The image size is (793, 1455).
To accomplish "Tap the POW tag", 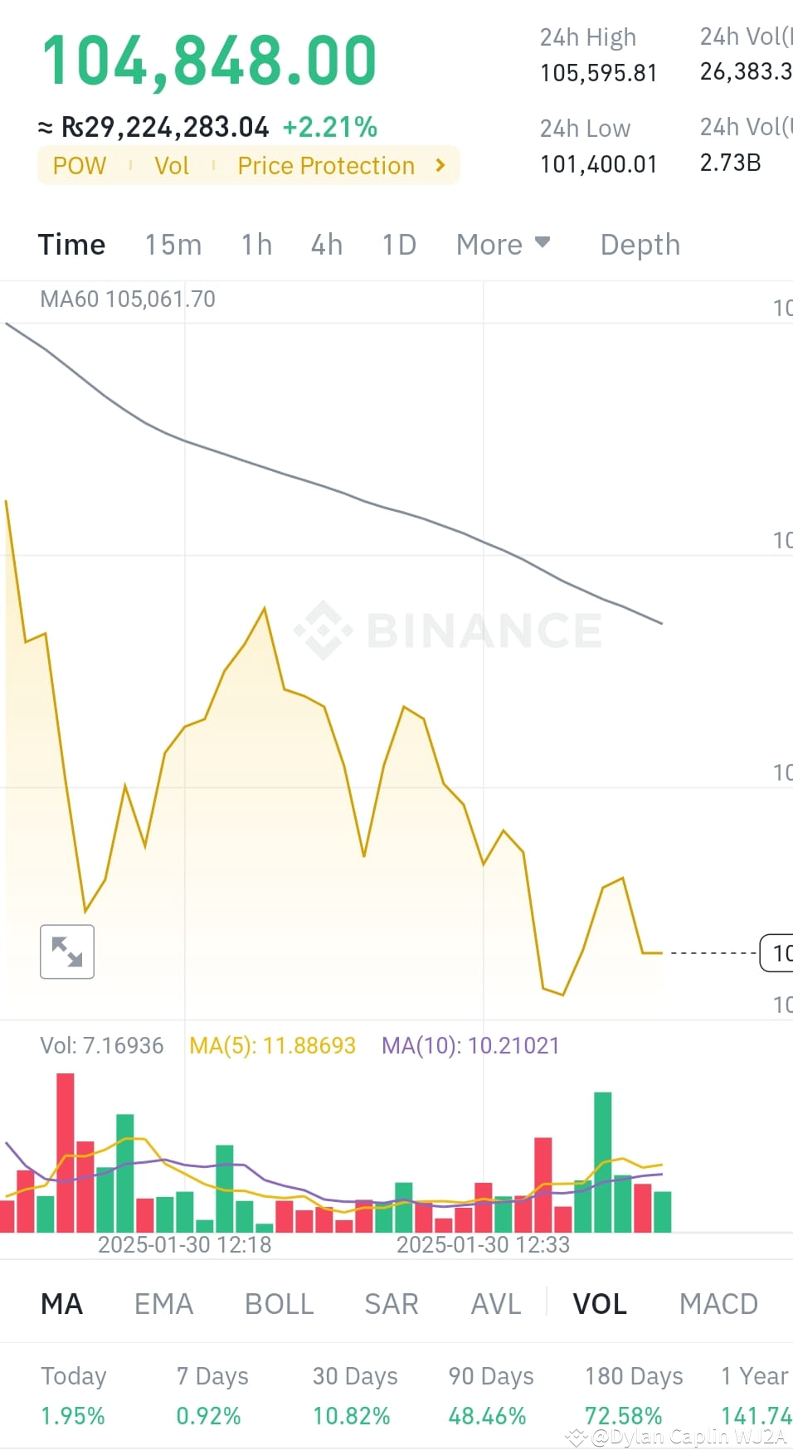I will (x=80, y=166).
